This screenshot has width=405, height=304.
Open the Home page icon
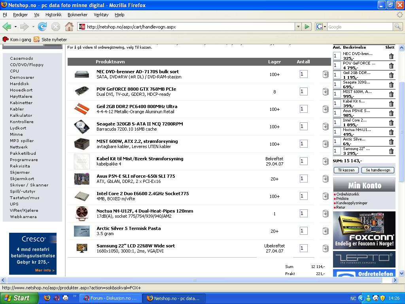[x=69, y=27]
